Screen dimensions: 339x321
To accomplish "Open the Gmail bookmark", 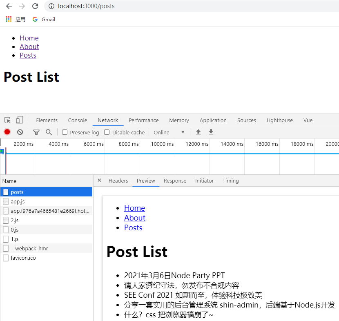I will [x=44, y=20].
